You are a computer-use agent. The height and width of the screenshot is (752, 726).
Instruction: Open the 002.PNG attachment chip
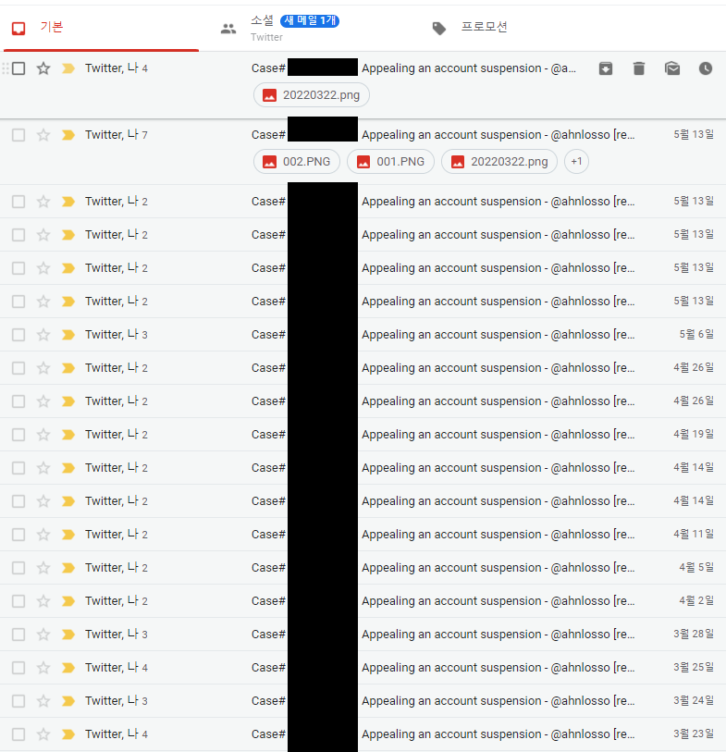(x=297, y=162)
